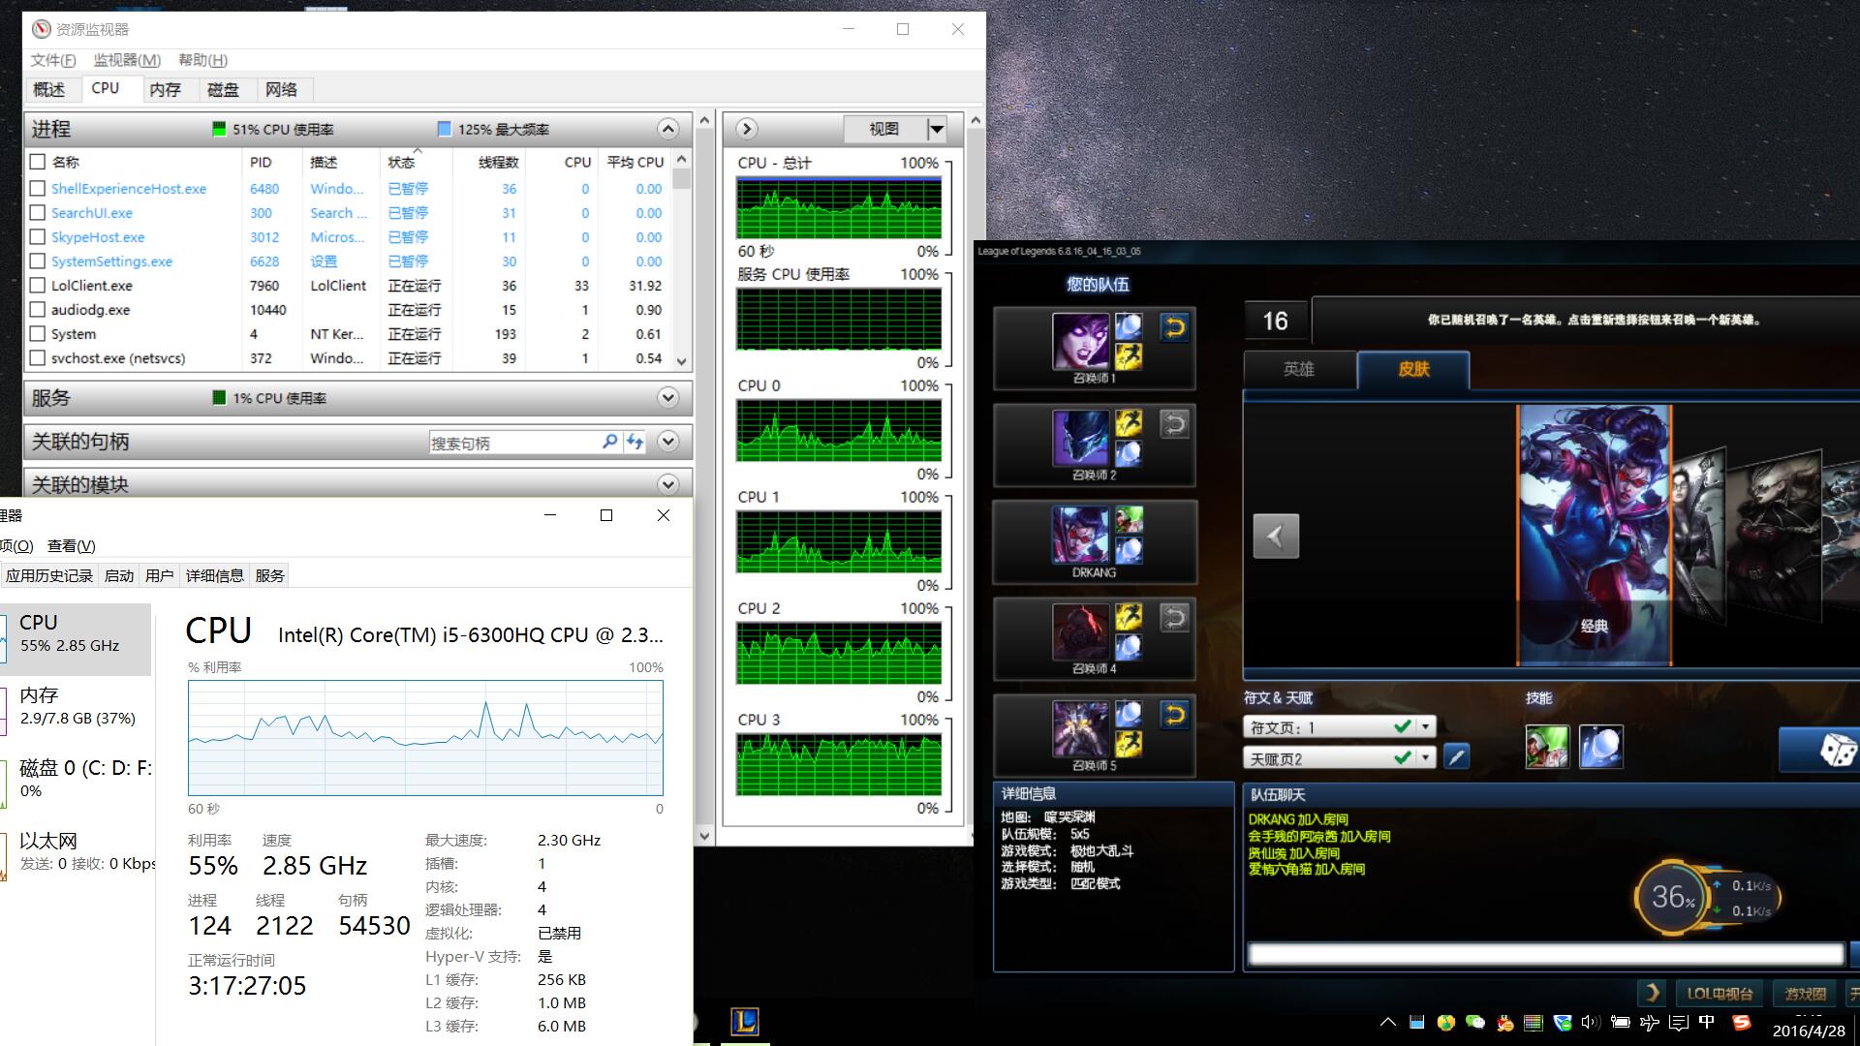Screen dimensions: 1860x1046
Task: Open the 符文页: 1 rune page dropdown
Action: tap(1425, 726)
